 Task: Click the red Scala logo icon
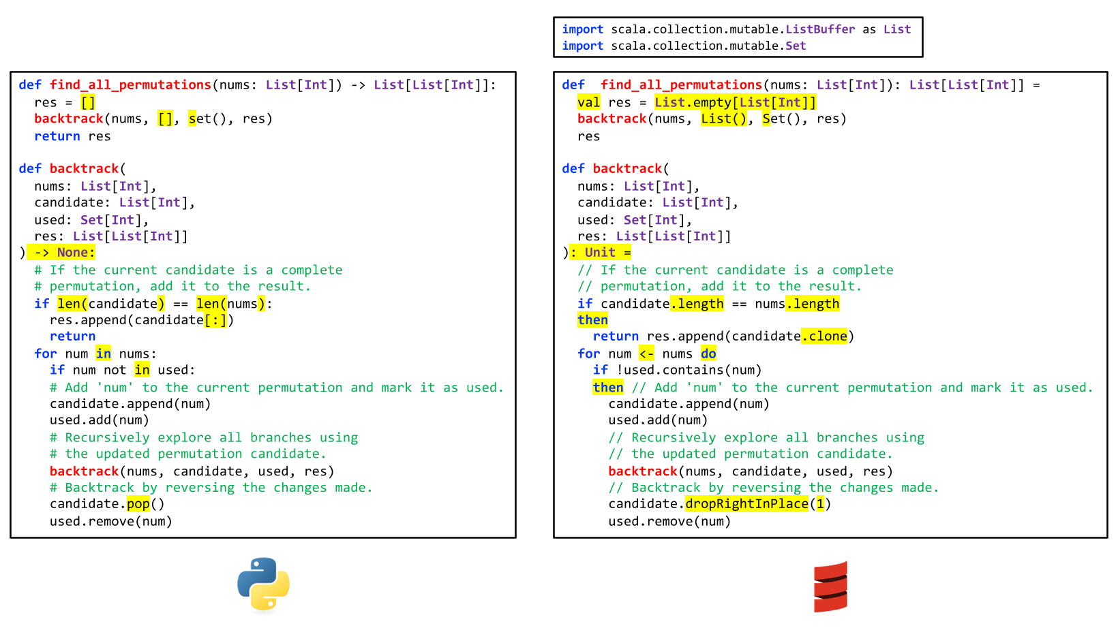click(x=830, y=586)
